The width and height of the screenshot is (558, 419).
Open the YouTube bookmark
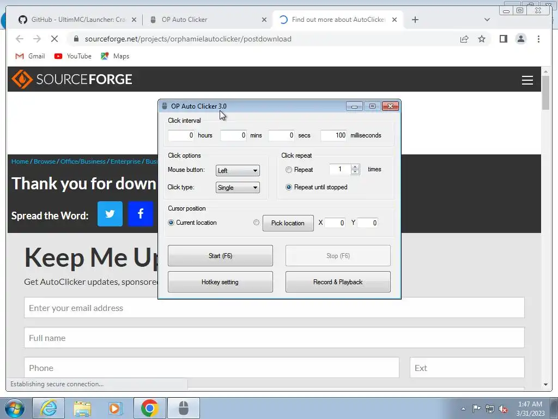click(x=73, y=56)
